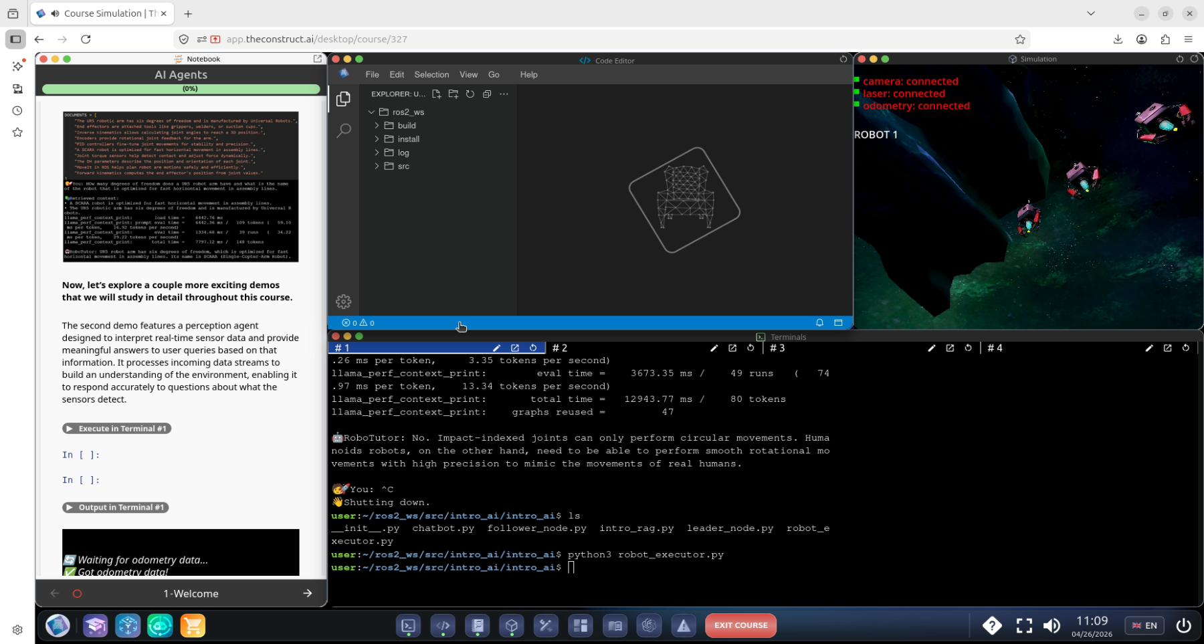The width and height of the screenshot is (1204, 644).
Task: Click the New Folder icon in Explorer
Action: tap(454, 94)
